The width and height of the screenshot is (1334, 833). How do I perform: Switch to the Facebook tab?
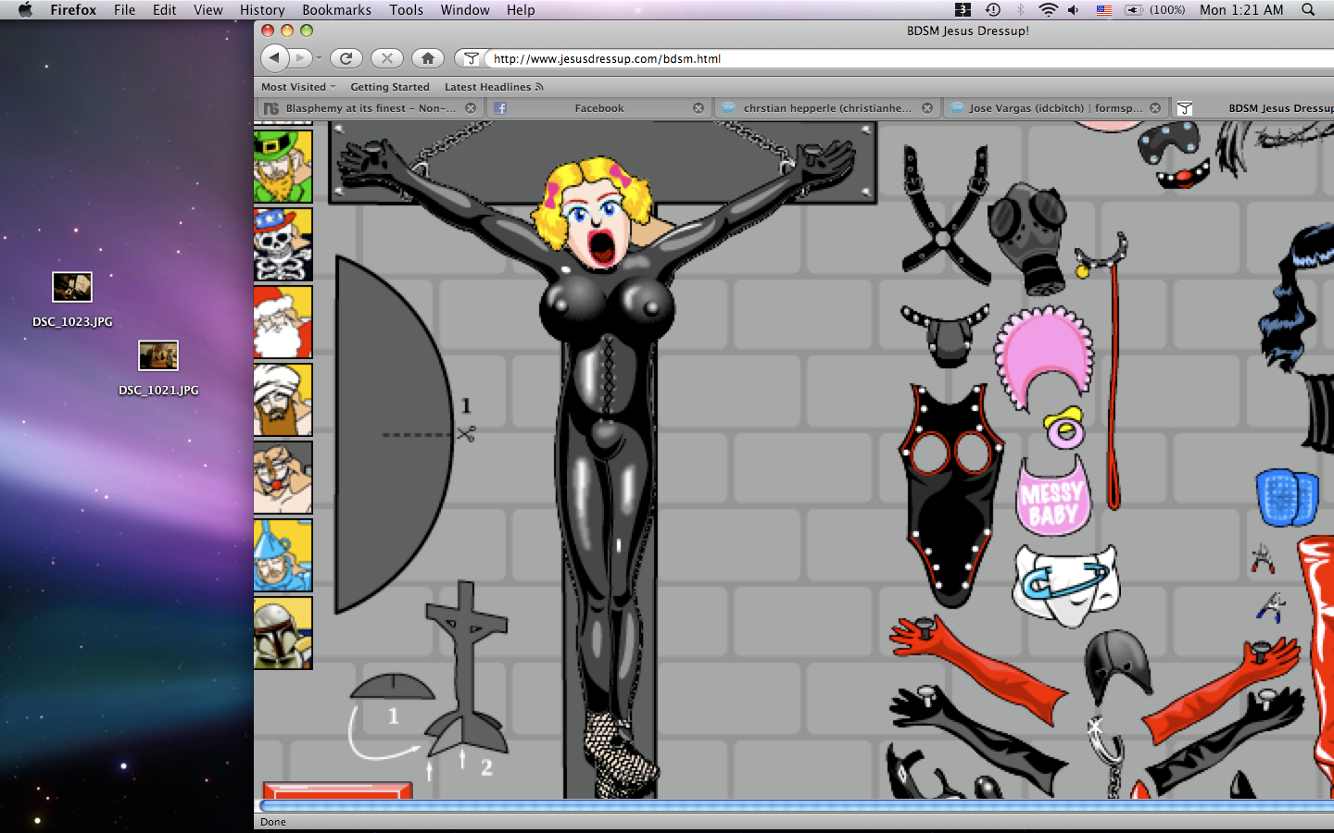(x=598, y=108)
